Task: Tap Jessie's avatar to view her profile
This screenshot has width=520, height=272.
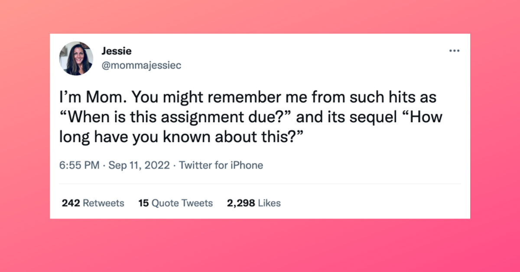Action: pyautogui.click(x=76, y=58)
